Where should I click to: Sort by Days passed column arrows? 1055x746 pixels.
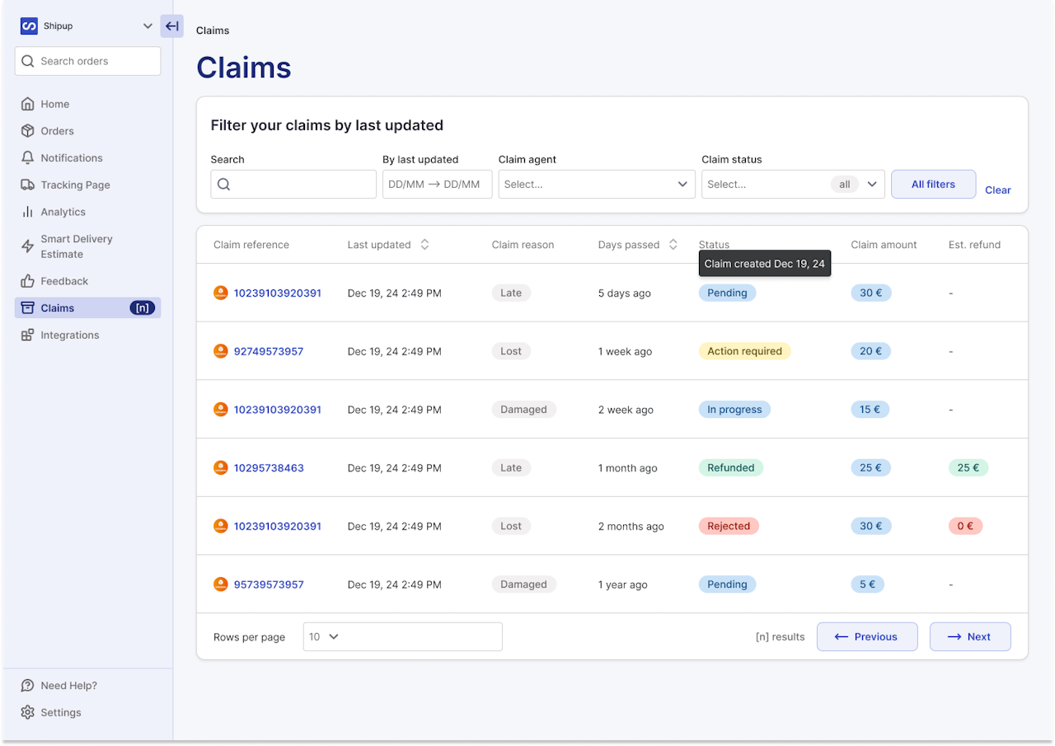tap(673, 245)
